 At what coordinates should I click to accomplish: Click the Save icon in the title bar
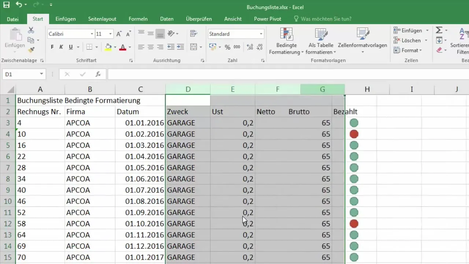[x=6, y=5]
